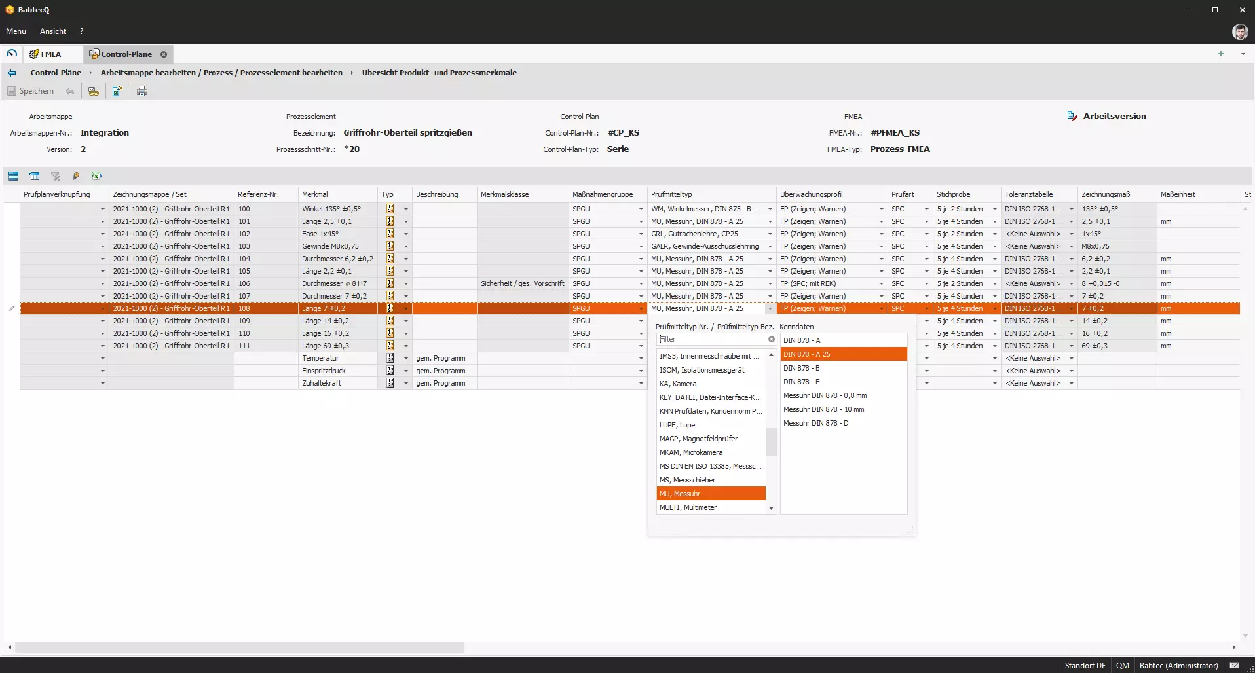1255x673 pixels.
Task: Click the Arbeitsversion document icon
Action: [x=1072, y=117]
